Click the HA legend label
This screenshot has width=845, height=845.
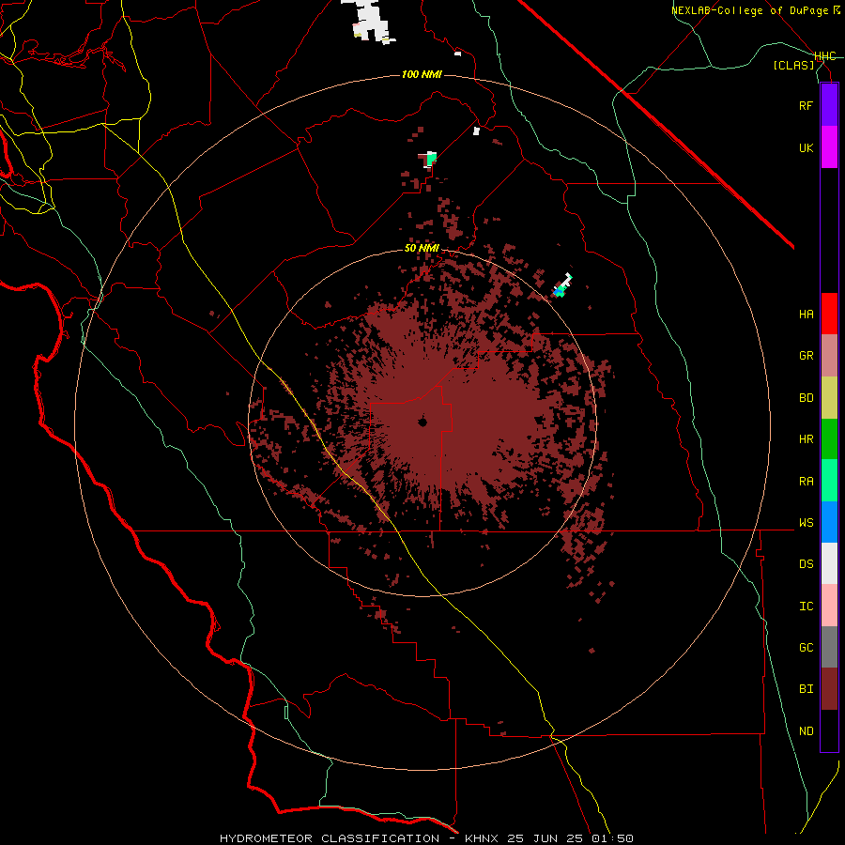coord(806,314)
